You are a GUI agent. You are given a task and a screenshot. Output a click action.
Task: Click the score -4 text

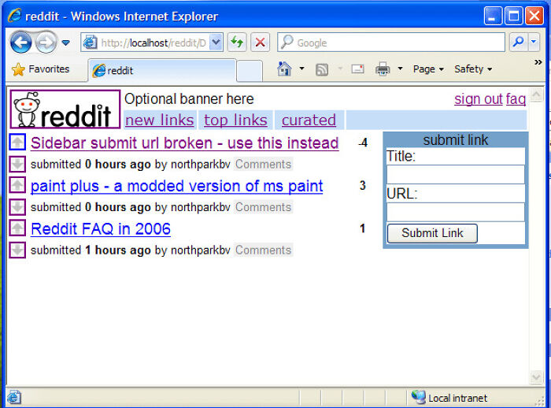pyautogui.click(x=364, y=143)
